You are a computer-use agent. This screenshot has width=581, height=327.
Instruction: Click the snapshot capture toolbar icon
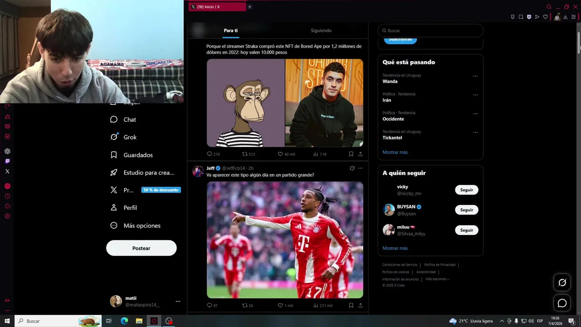click(x=521, y=17)
